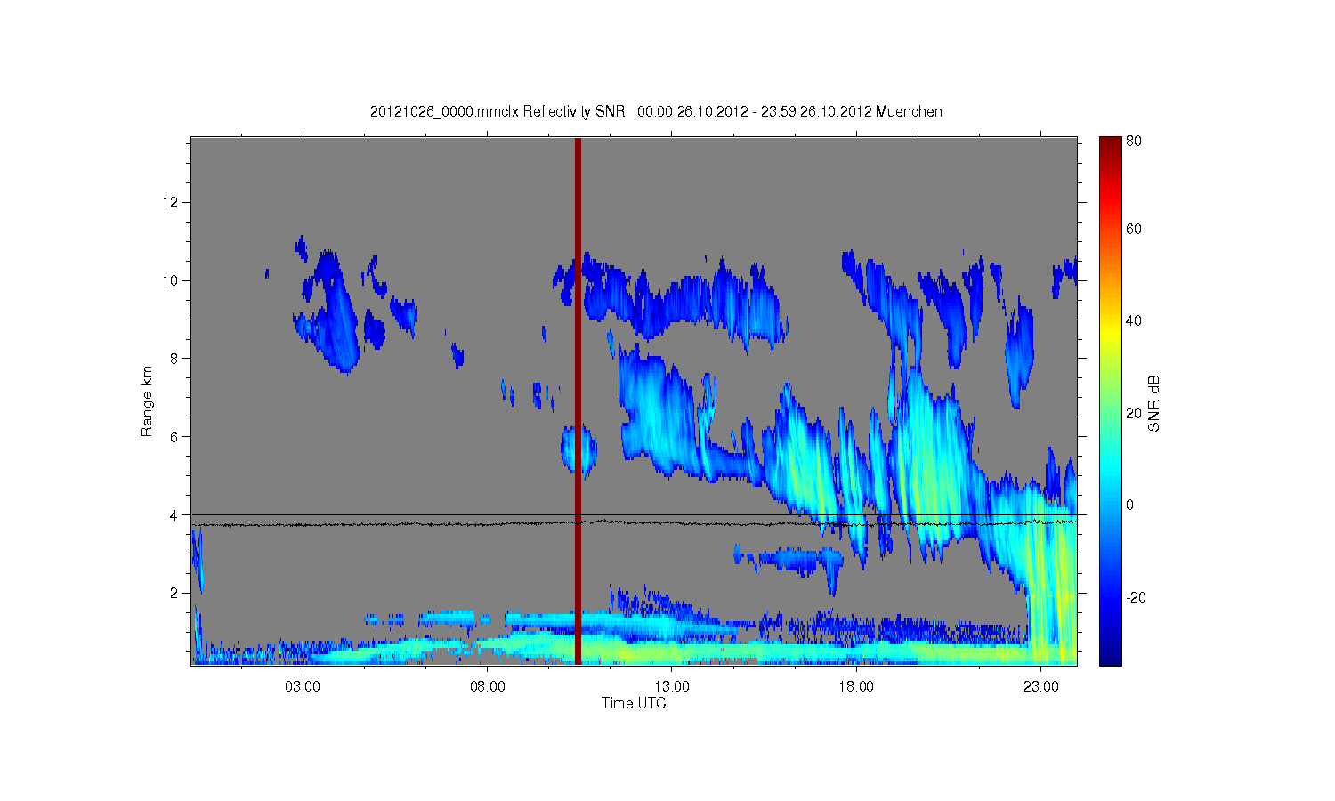Click the 'SNR dB' colorbar label
The width and height of the screenshot is (1335, 801).
click(x=1154, y=403)
